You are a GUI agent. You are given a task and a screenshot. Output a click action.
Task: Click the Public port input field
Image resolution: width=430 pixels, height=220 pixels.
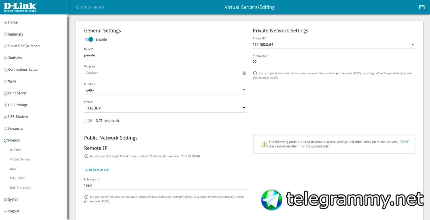coord(165,185)
